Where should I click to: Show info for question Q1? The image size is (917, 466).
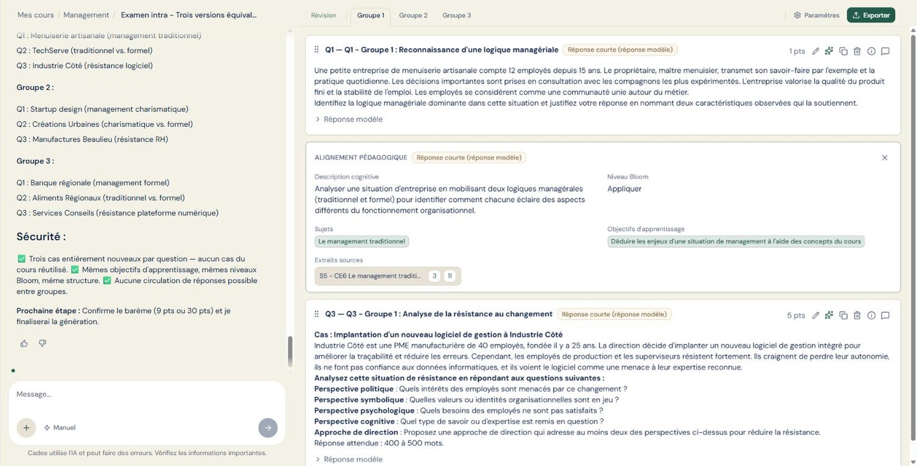(871, 51)
